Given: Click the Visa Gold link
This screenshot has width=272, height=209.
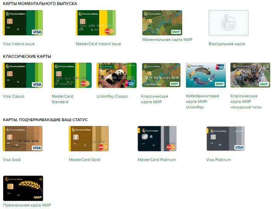Looking at the screenshot, I should click(12, 160).
